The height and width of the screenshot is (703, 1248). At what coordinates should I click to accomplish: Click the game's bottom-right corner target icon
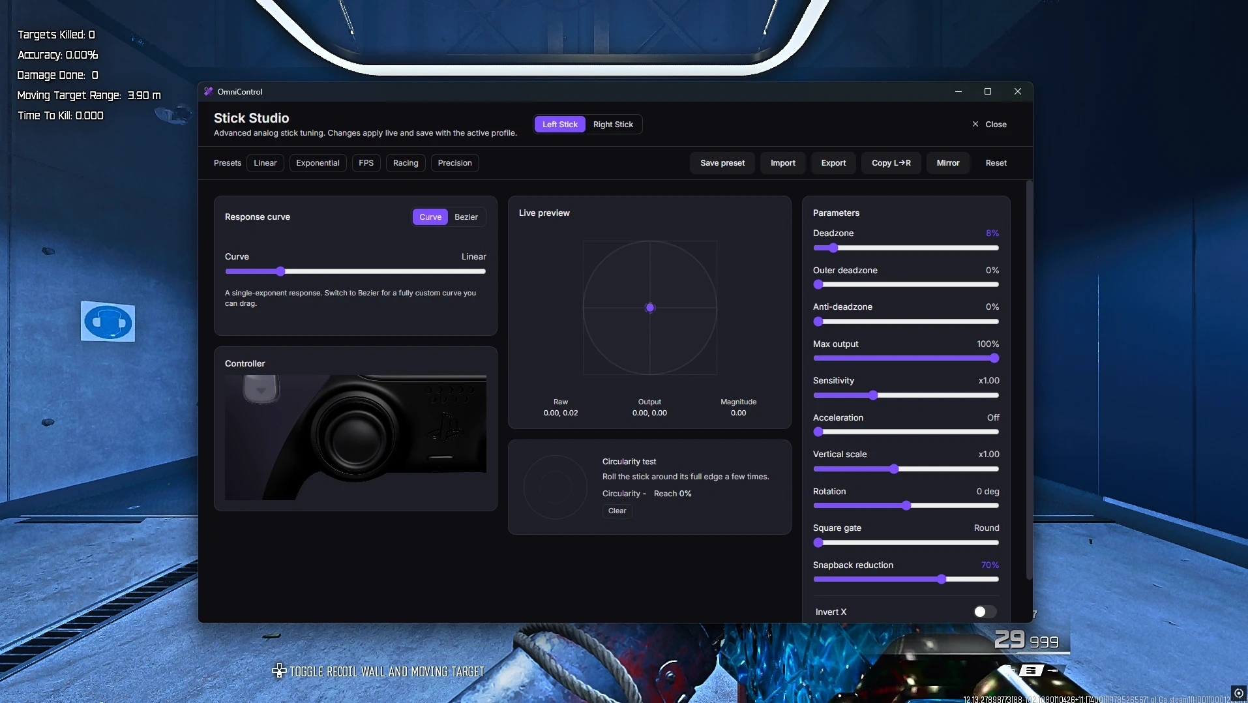tap(1239, 693)
